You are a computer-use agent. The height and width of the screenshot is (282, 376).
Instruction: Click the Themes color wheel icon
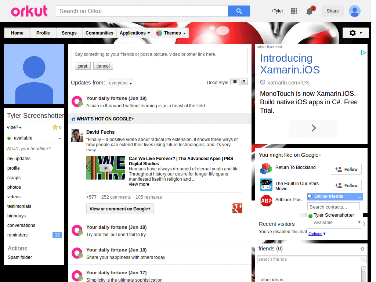(159, 33)
